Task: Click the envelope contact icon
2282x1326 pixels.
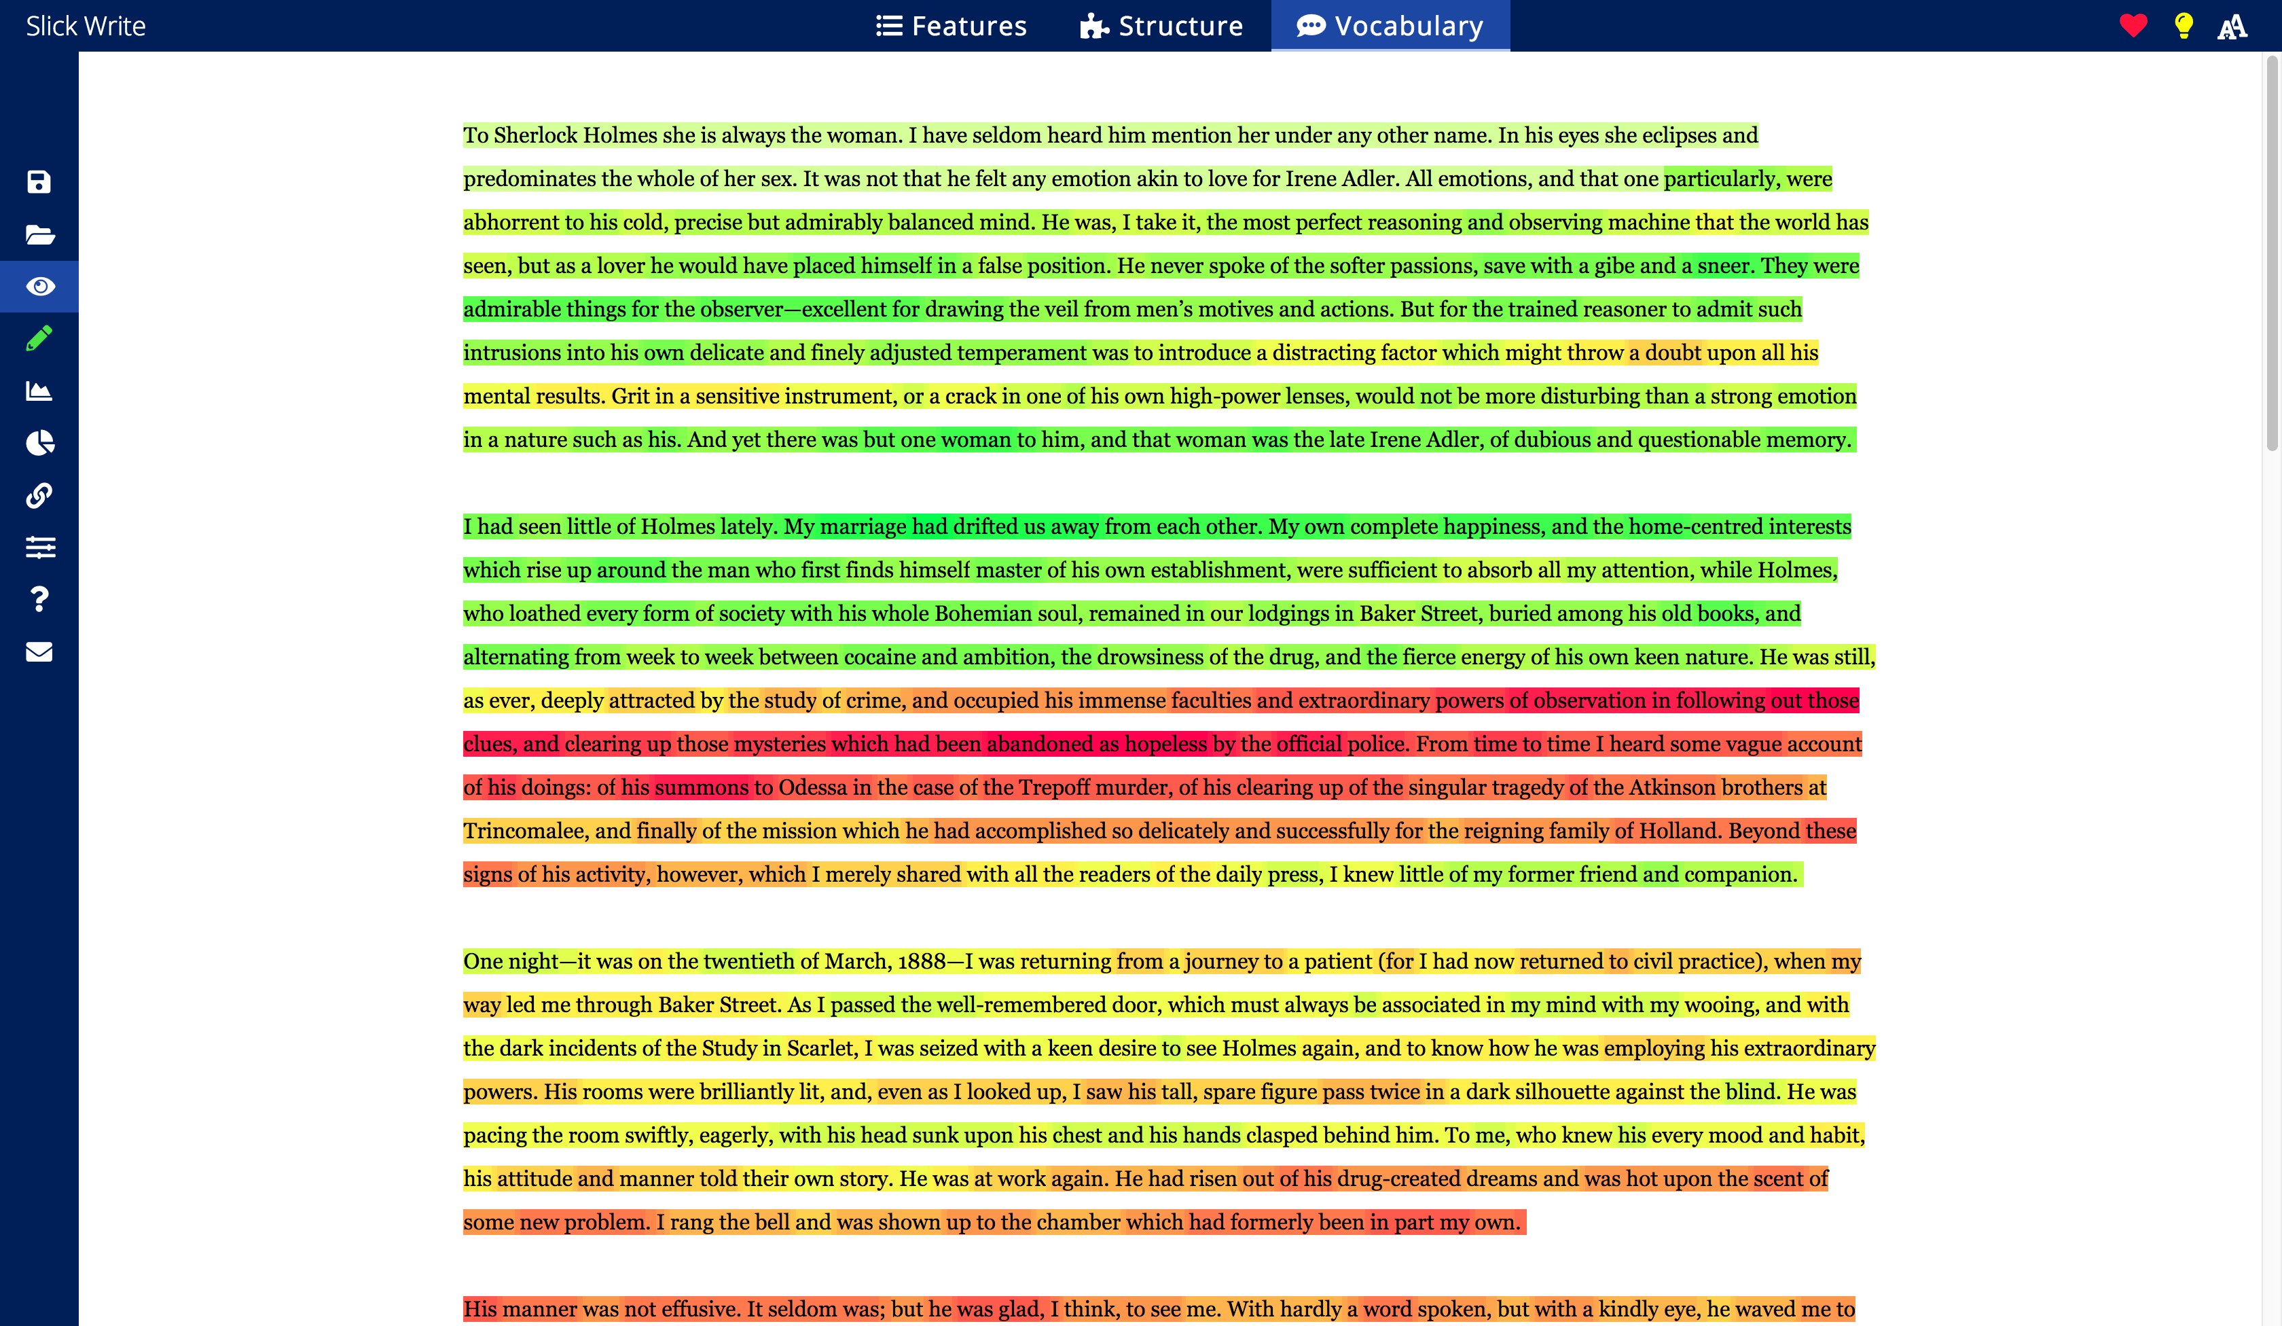Action: pyautogui.click(x=39, y=651)
